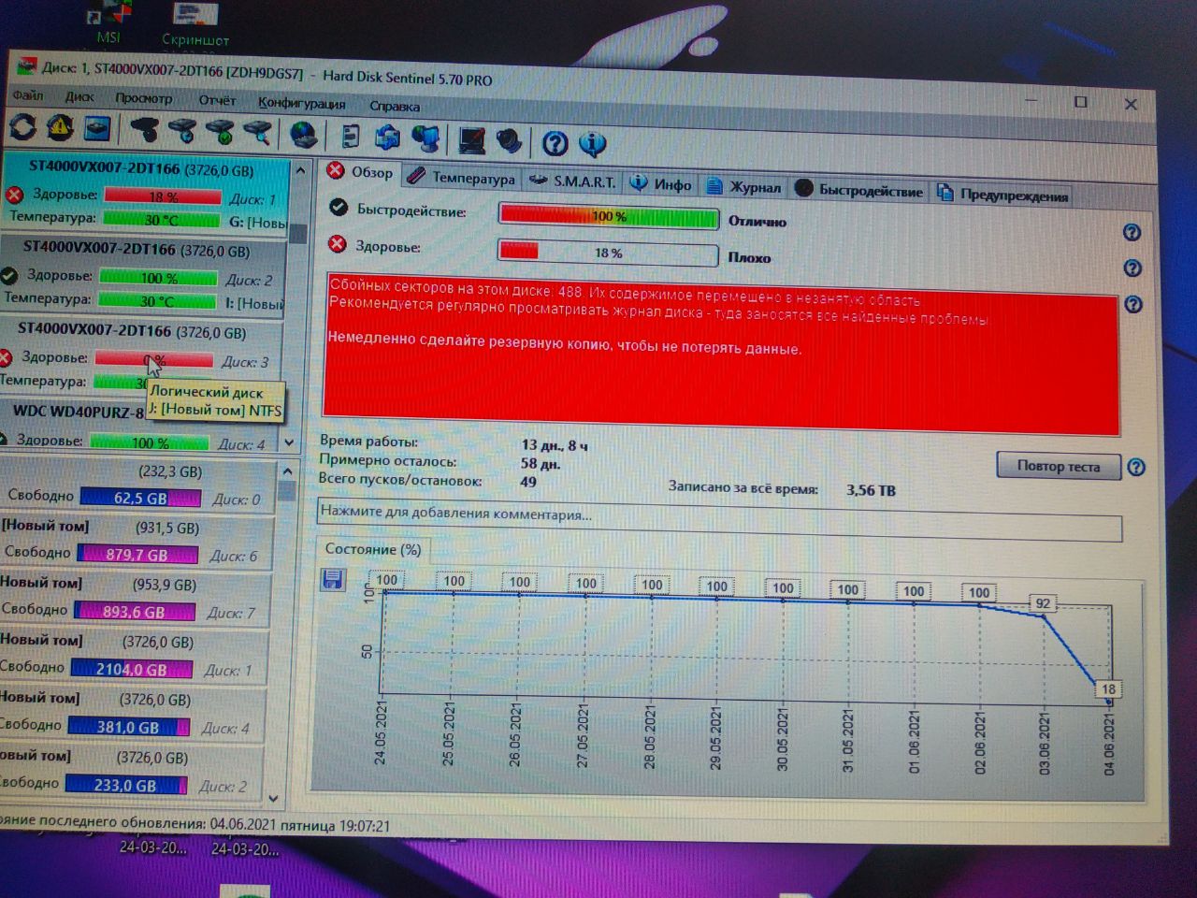
Task: Click the Плохо health status text
Action: [x=749, y=257]
